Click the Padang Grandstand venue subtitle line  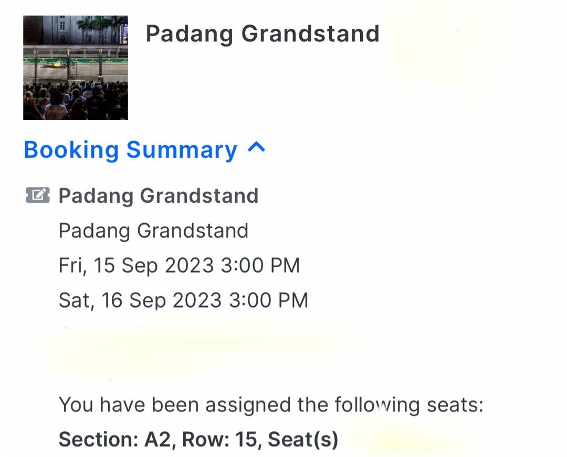[154, 231]
